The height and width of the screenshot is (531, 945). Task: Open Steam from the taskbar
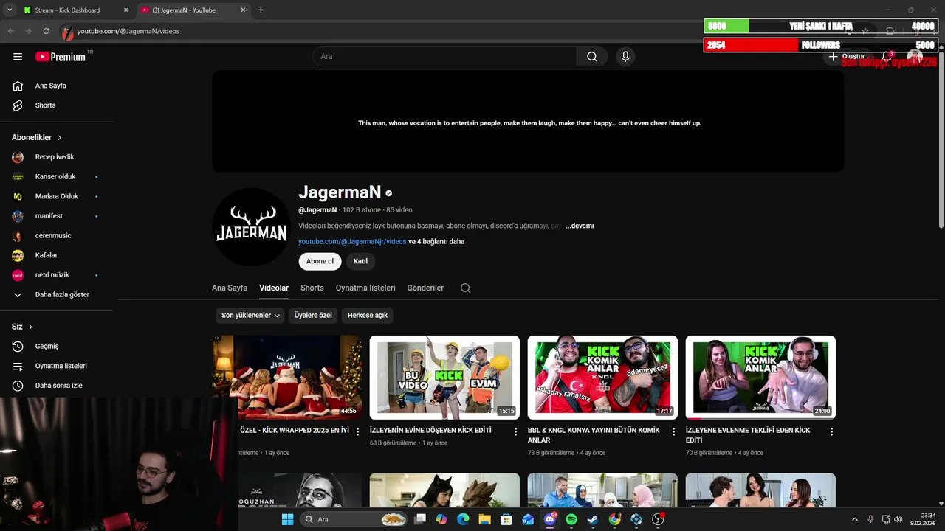pos(593,519)
